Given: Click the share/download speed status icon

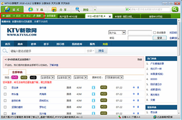Looking at the screenshot, I should [x=120, y=117].
